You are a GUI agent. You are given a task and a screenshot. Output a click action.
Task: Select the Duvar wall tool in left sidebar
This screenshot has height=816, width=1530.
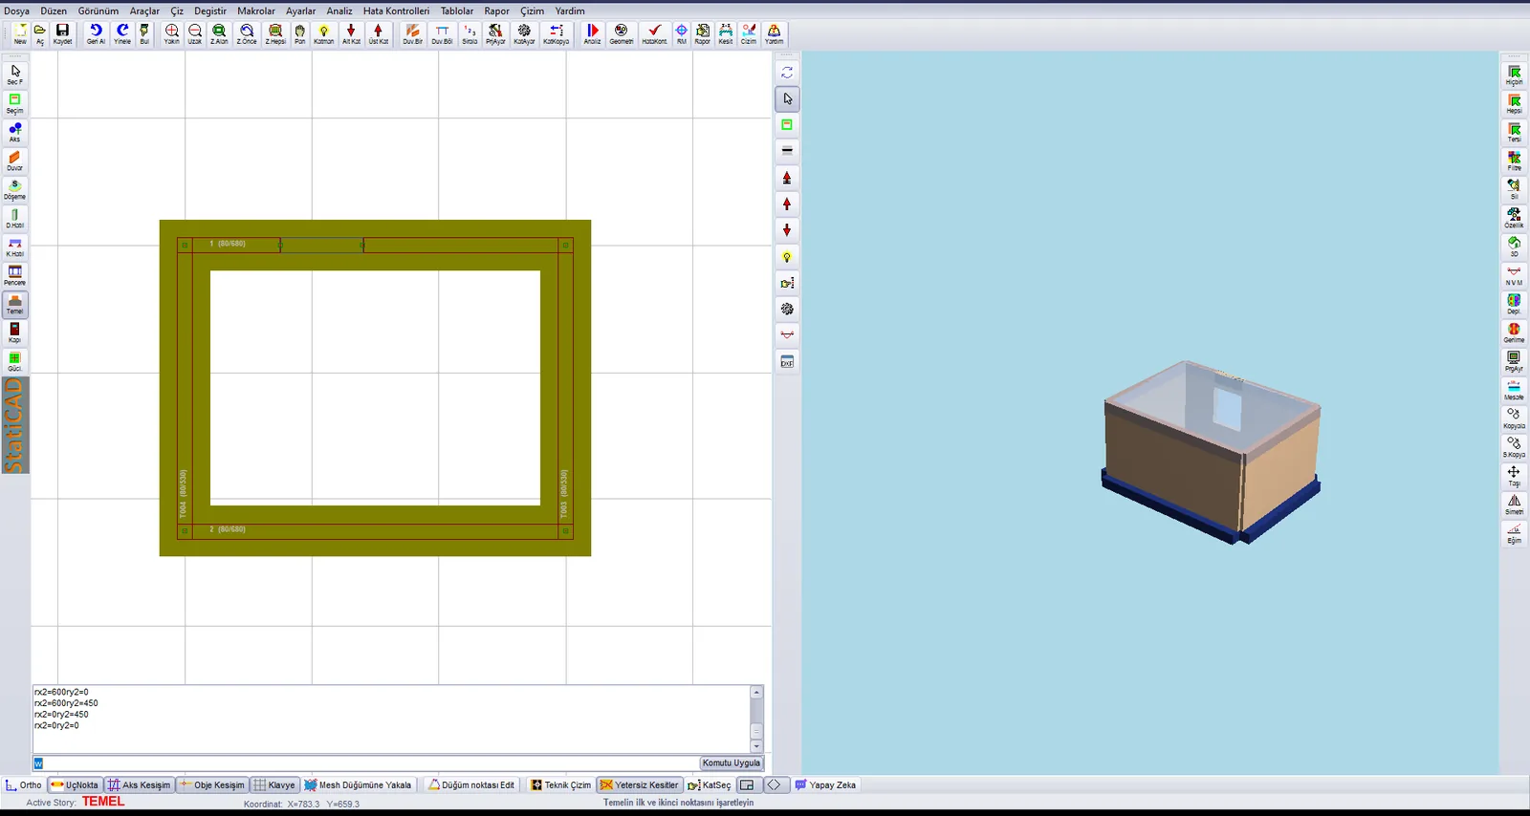(x=14, y=161)
